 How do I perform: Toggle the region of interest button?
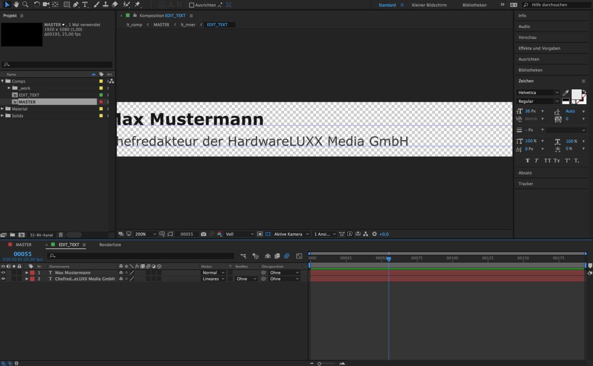[259, 234]
